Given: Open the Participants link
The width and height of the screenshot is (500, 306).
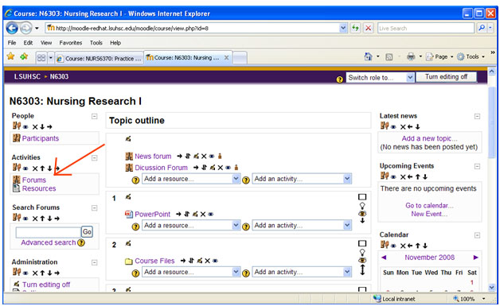Looking at the screenshot, I should pyautogui.click(x=41, y=138).
